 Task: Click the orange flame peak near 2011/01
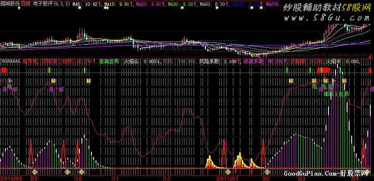pyautogui.click(x=239, y=160)
